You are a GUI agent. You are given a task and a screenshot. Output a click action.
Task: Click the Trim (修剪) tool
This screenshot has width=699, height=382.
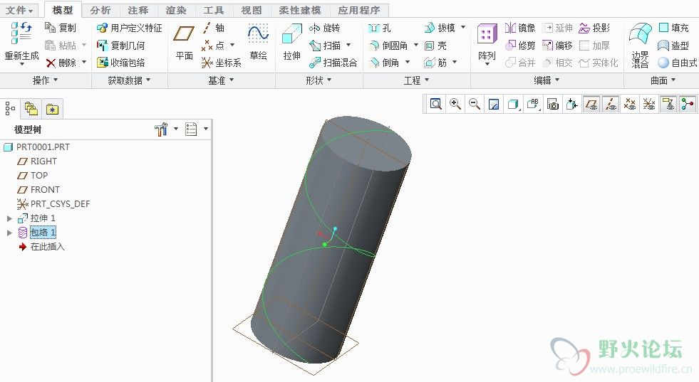coord(519,46)
